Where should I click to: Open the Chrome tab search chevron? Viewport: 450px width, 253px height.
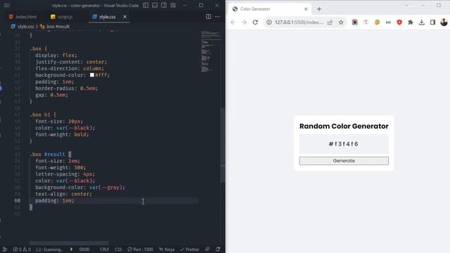click(406, 6)
